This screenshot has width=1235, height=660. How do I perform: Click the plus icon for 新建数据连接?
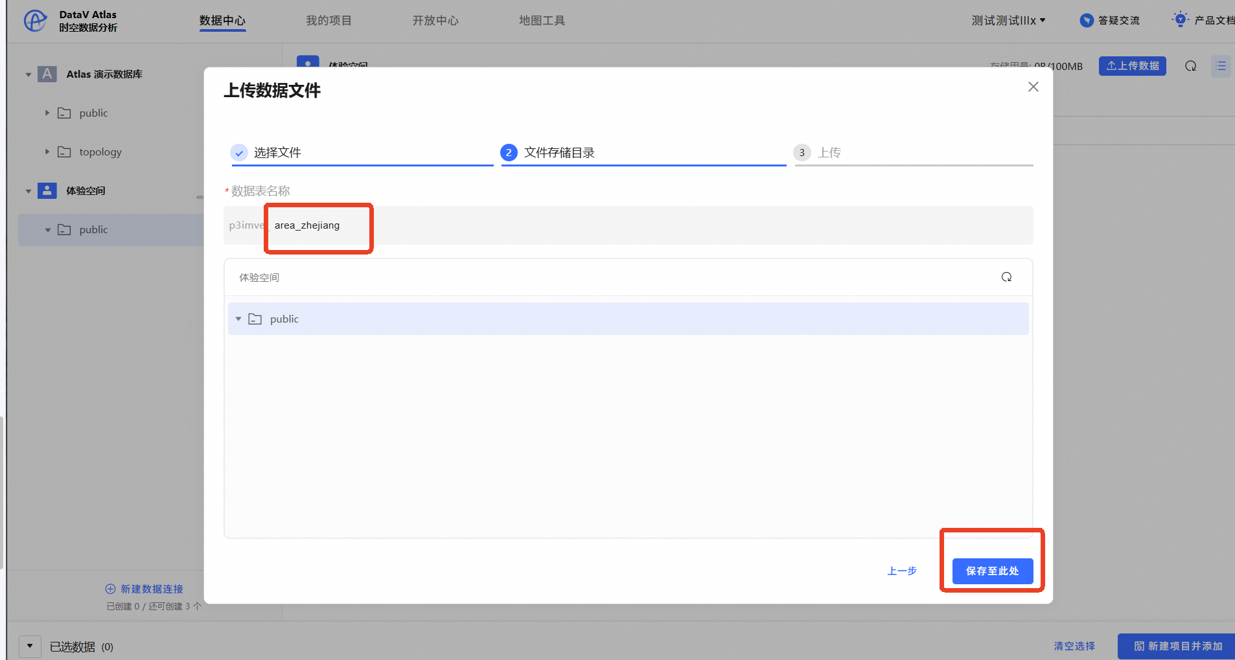pyautogui.click(x=110, y=589)
